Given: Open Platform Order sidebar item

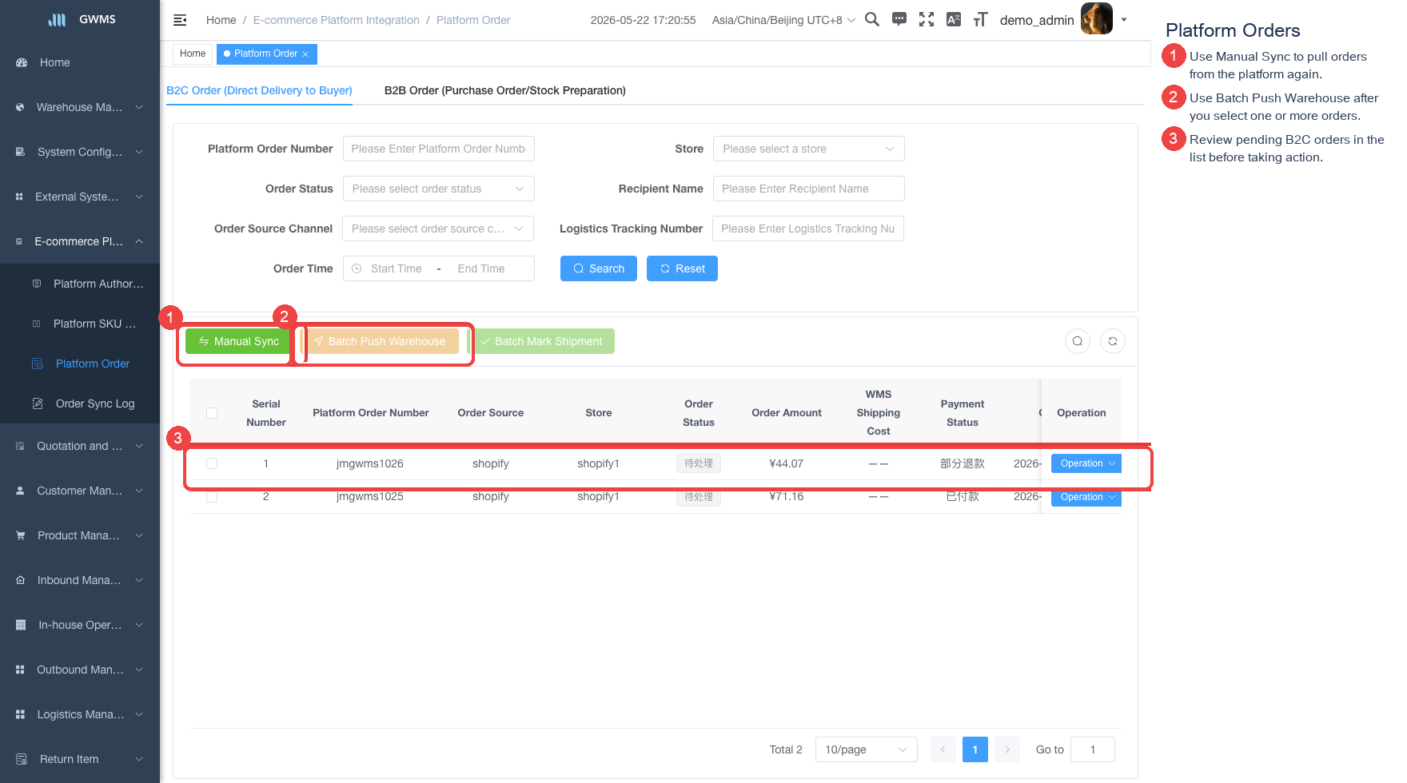Looking at the screenshot, I should [80, 364].
